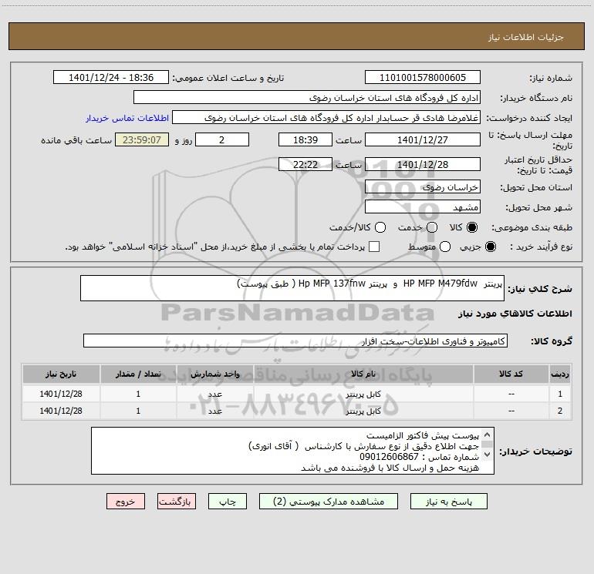Open مشاهده مدارک پیوستی (2) button
Image resolution: width=594 pixels, height=574 pixels.
(x=329, y=502)
